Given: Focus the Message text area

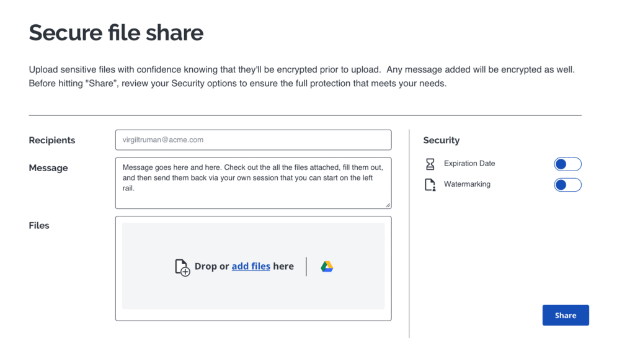Looking at the screenshot, I should (253, 183).
